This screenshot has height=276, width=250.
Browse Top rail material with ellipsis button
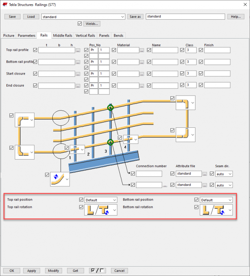142,50
